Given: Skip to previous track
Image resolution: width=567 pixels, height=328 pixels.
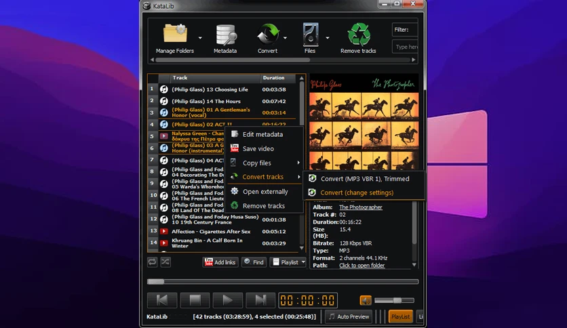Looking at the screenshot, I should coord(162,300).
